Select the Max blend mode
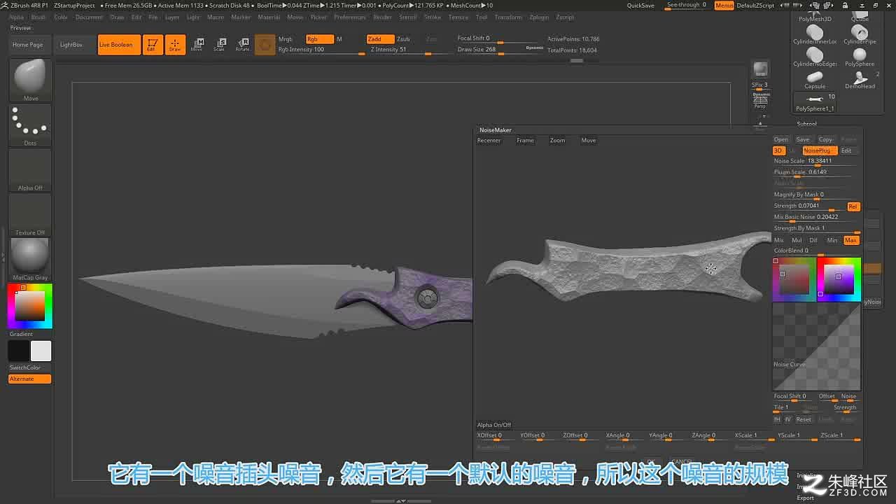Viewport: 896px width, 504px height. coord(850,240)
